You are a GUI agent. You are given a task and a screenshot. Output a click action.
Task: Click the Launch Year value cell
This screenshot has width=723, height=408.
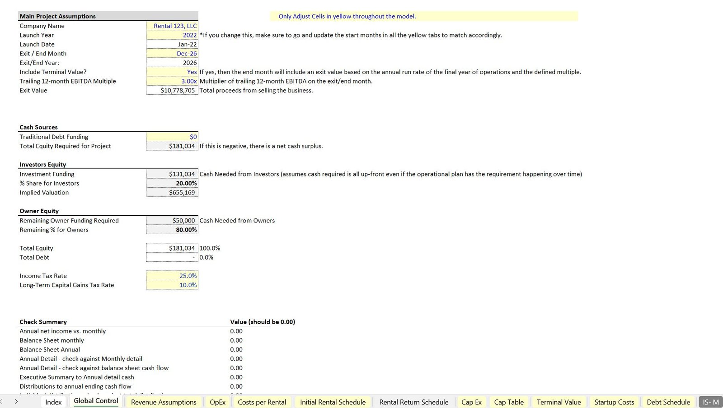172,35
